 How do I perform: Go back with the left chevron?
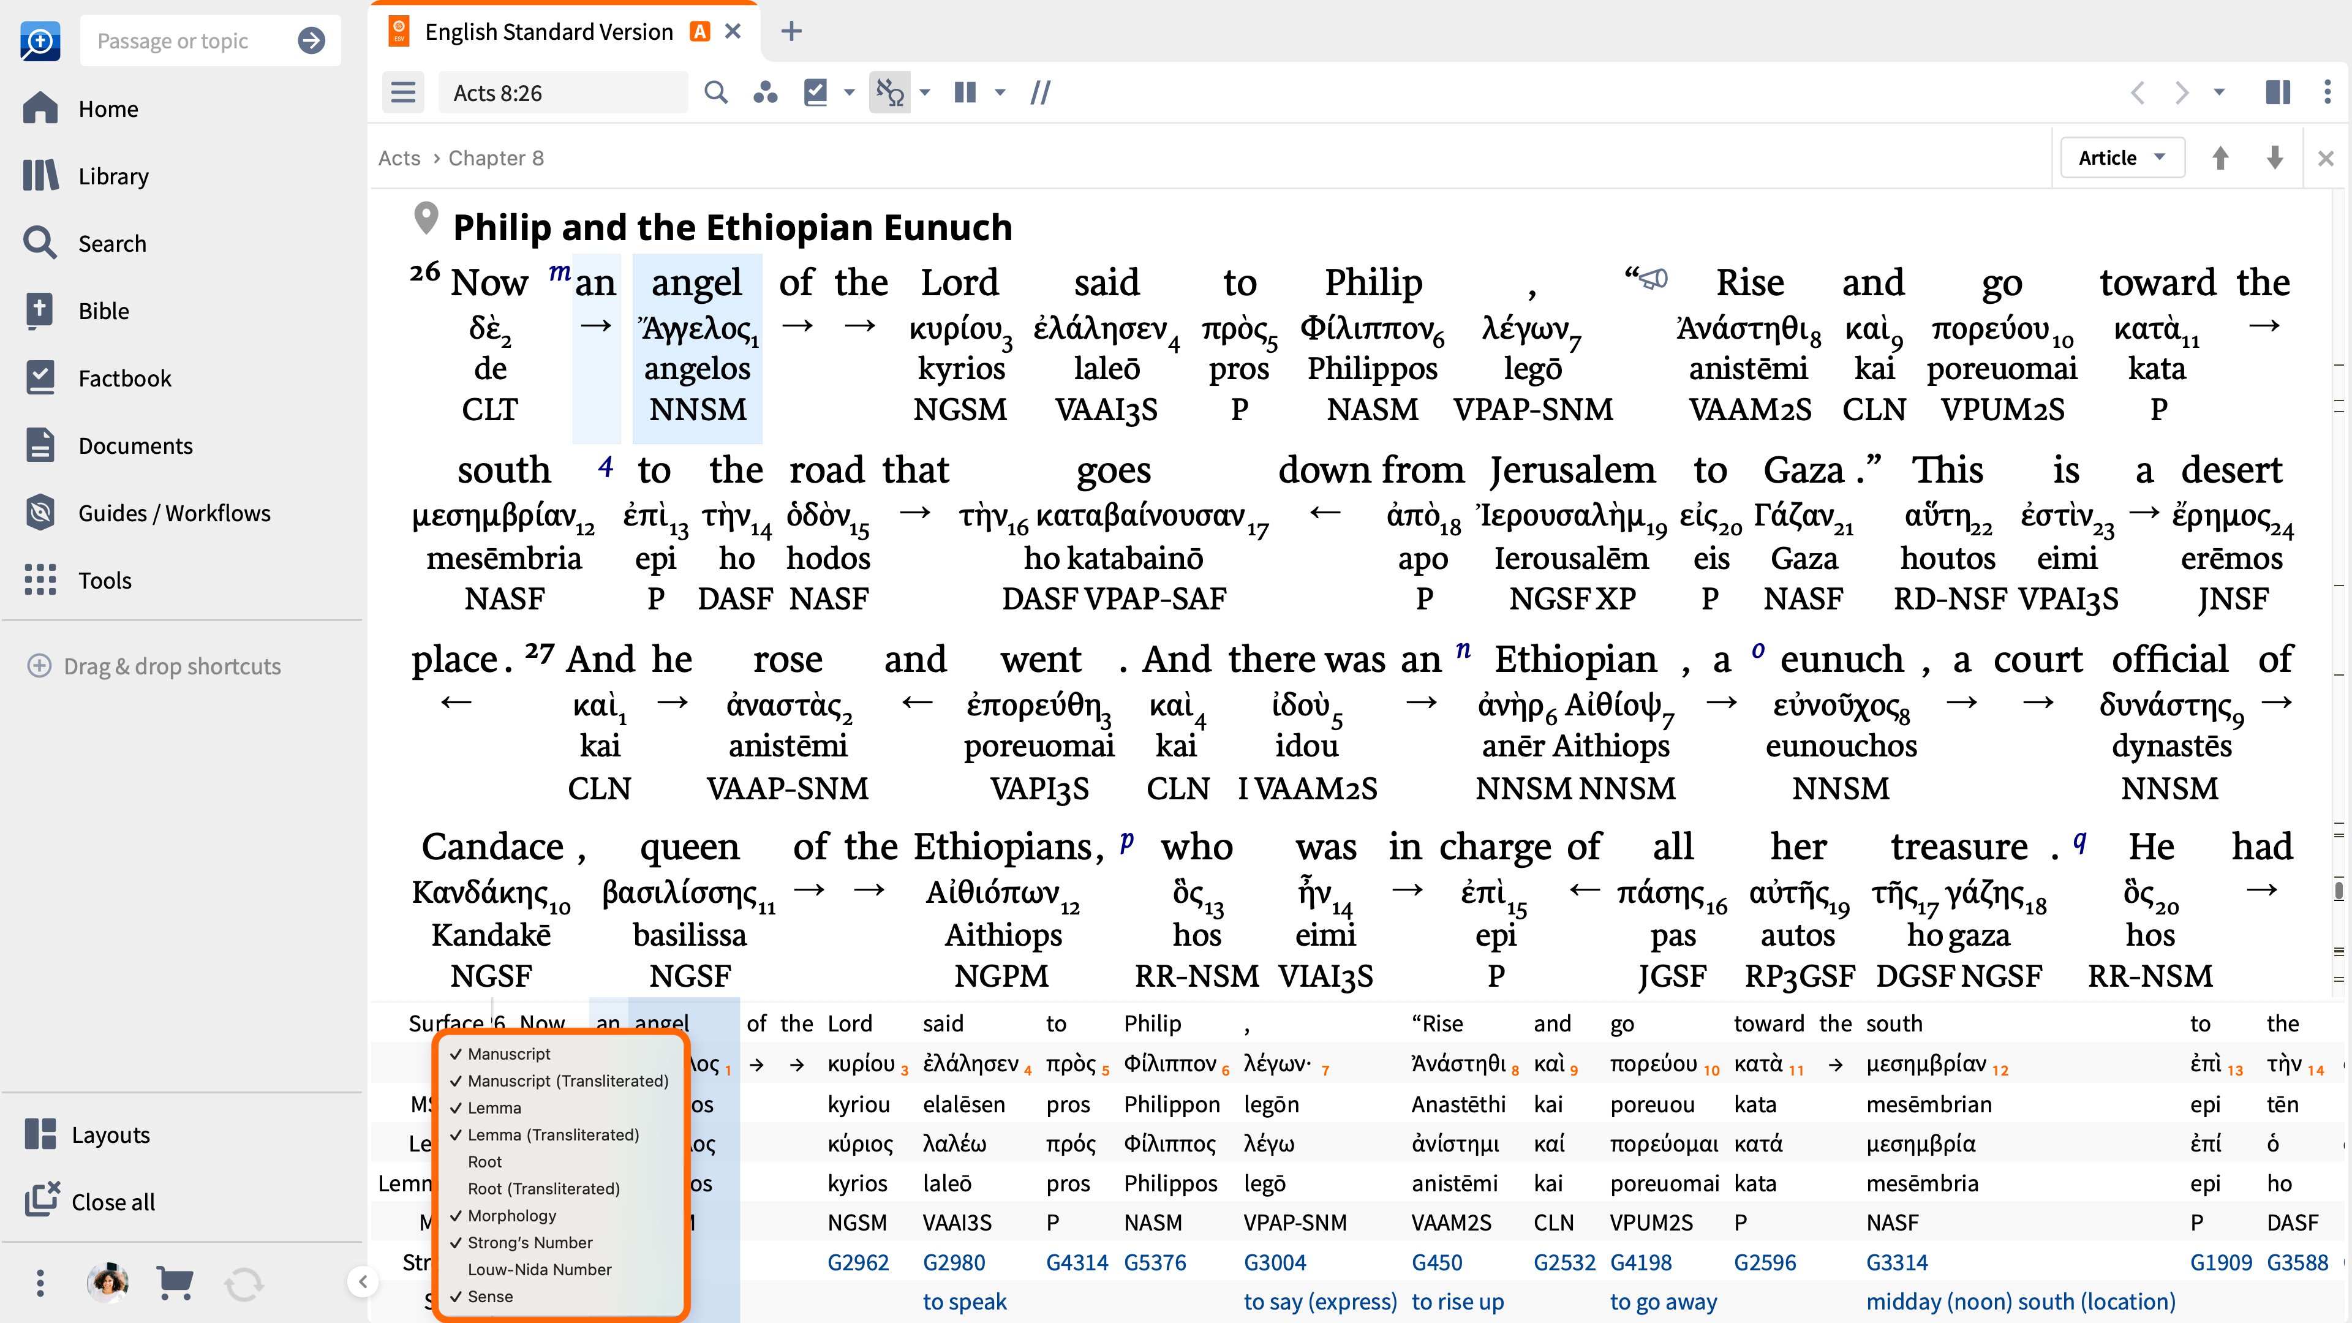2138,92
